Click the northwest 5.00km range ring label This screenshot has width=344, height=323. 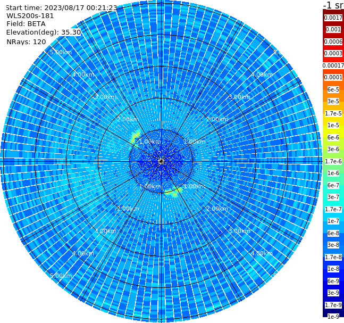[61, 52]
